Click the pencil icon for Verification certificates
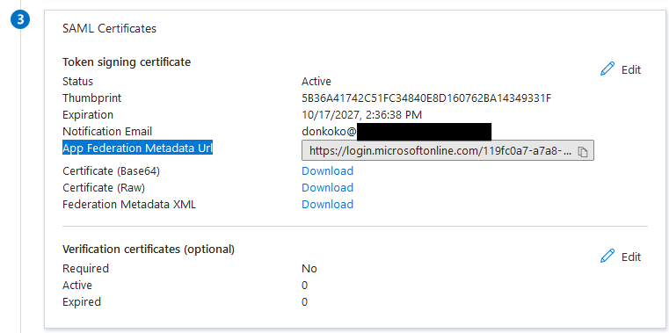The height and width of the screenshot is (333, 669). click(607, 257)
